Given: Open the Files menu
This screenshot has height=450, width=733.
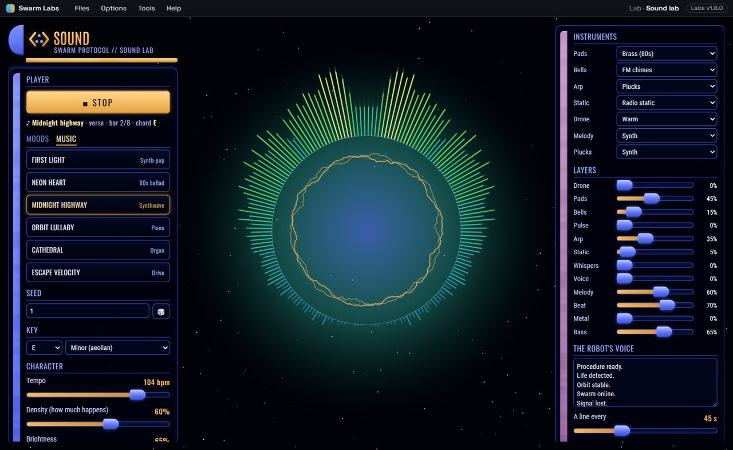Looking at the screenshot, I should click(x=82, y=8).
